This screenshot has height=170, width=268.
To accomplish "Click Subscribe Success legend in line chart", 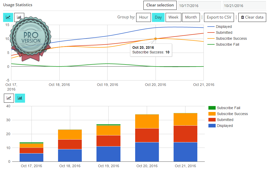I will (231, 38).
